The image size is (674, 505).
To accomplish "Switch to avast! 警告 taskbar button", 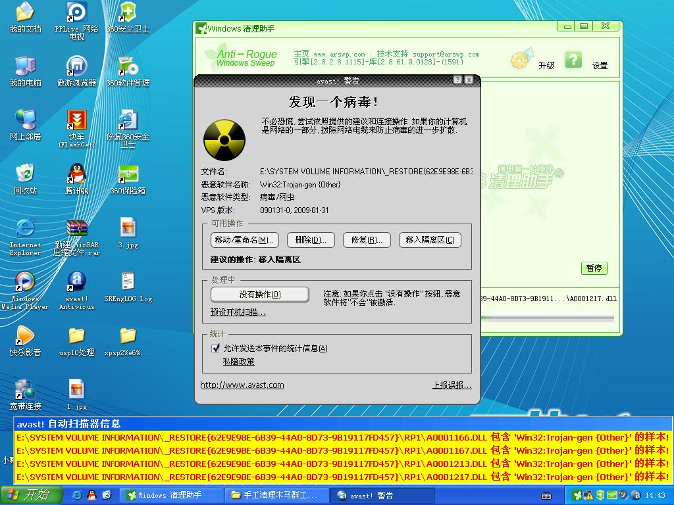I will tap(382, 495).
